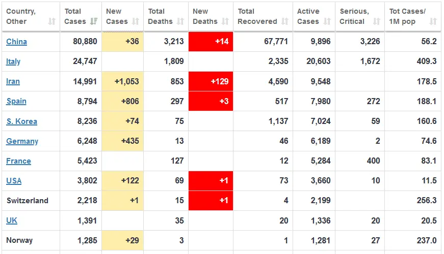Sort by Serious, Critical arrows icon
This screenshot has width=444, height=254.
click(376, 21)
